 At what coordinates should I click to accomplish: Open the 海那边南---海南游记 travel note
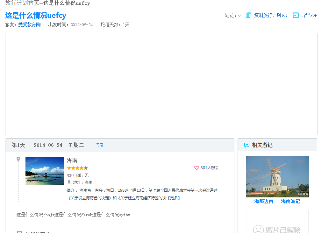tap(277, 201)
